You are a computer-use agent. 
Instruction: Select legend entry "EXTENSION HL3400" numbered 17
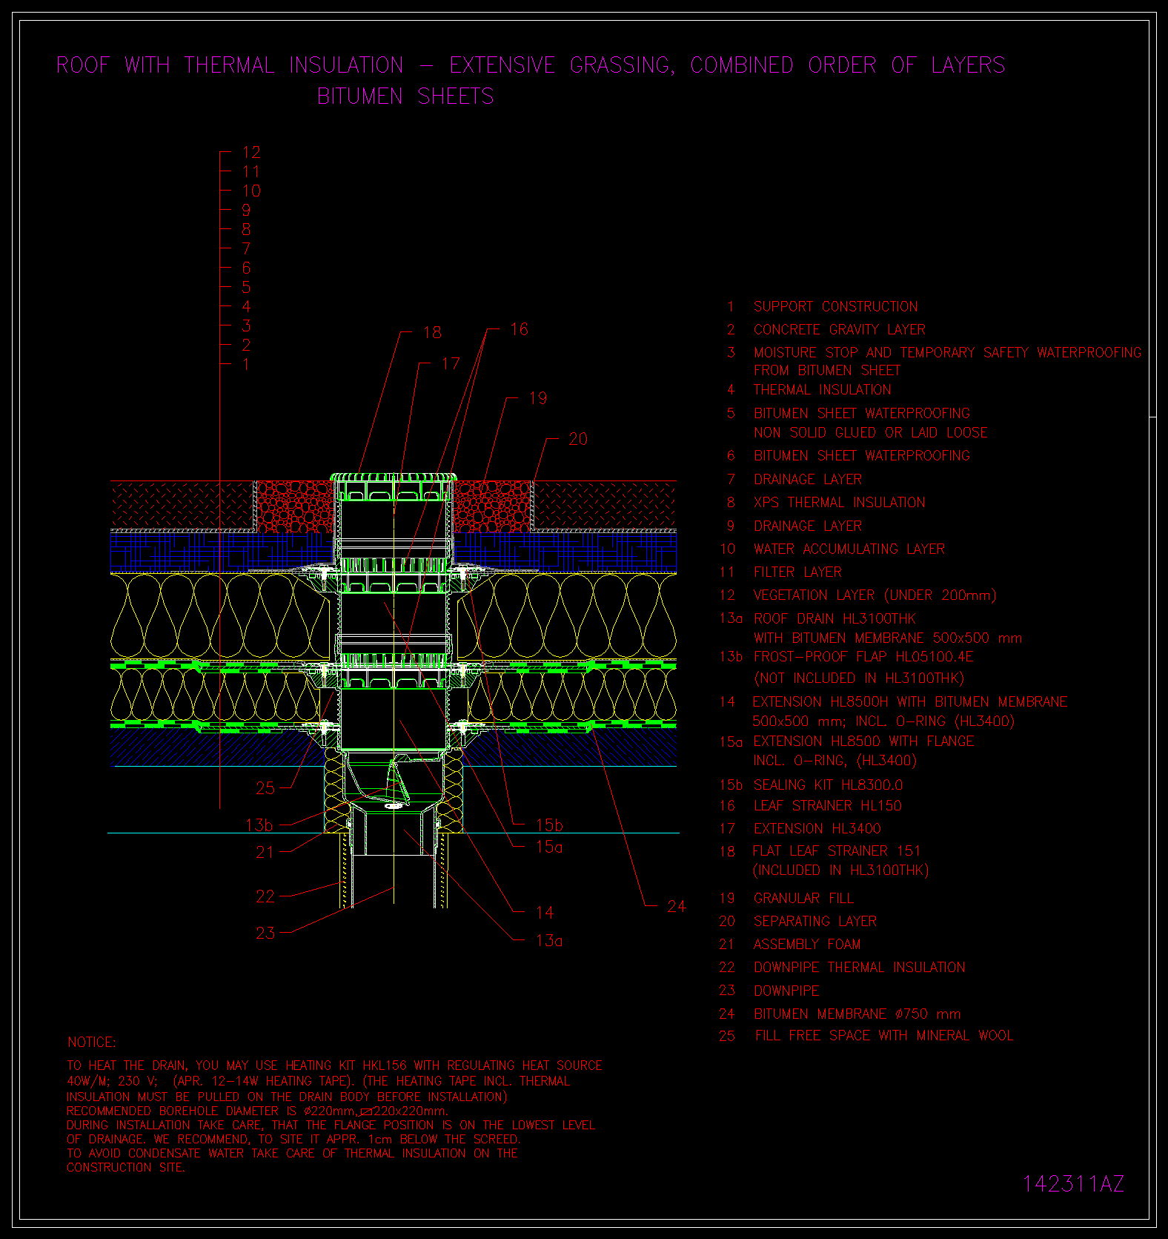point(817,828)
